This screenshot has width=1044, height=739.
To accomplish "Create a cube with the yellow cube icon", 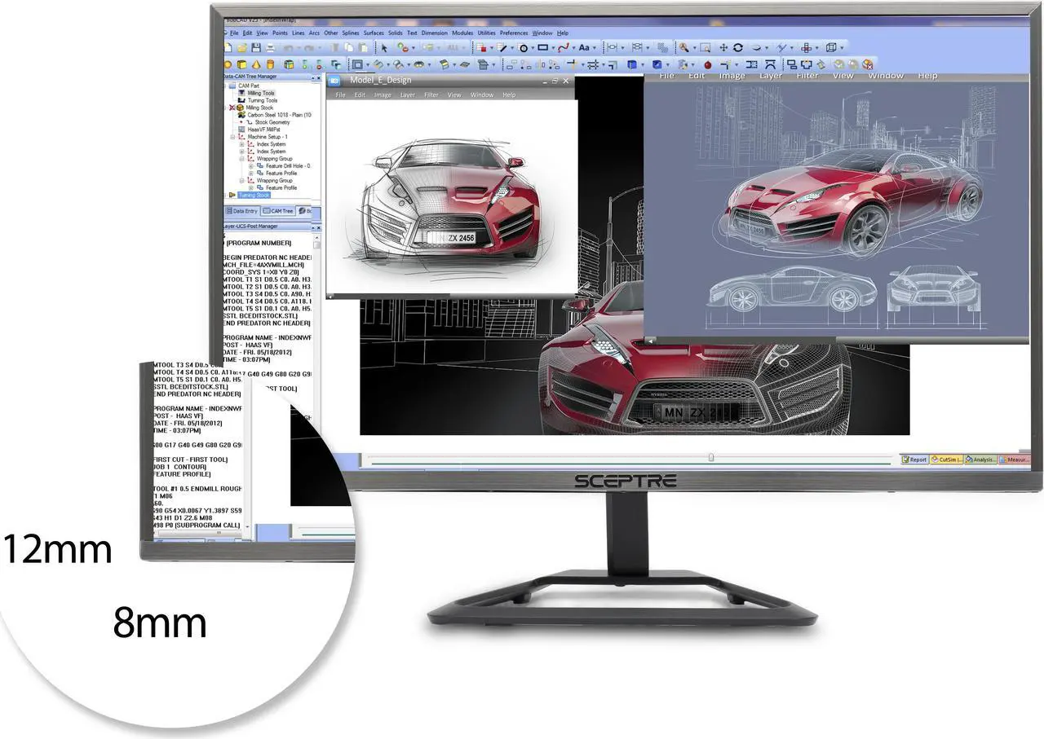I will click(x=242, y=64).
